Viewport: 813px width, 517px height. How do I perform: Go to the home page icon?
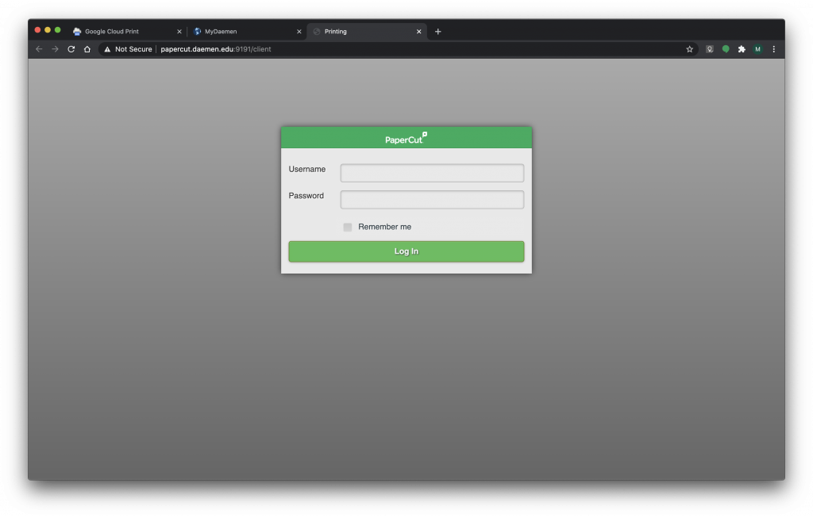[x=87, y=49]
